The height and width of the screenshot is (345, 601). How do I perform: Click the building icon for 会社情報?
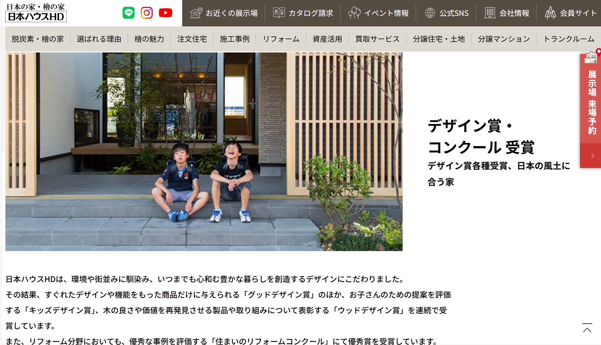click(x=490, y=13)
